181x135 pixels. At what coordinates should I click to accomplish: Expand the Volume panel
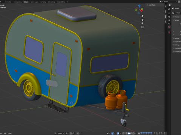176,38
